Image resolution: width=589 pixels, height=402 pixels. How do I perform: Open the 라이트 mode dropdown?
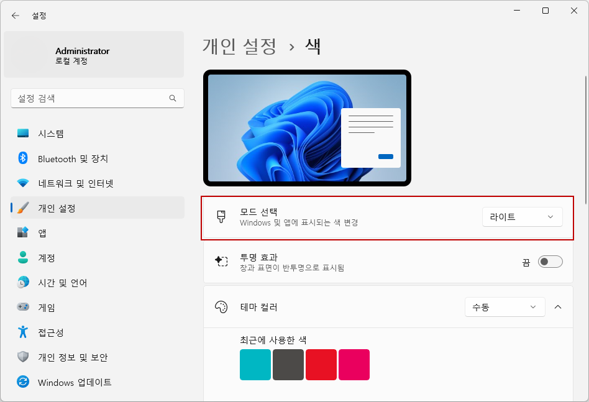pyautogui.click(x=522, y=217)
